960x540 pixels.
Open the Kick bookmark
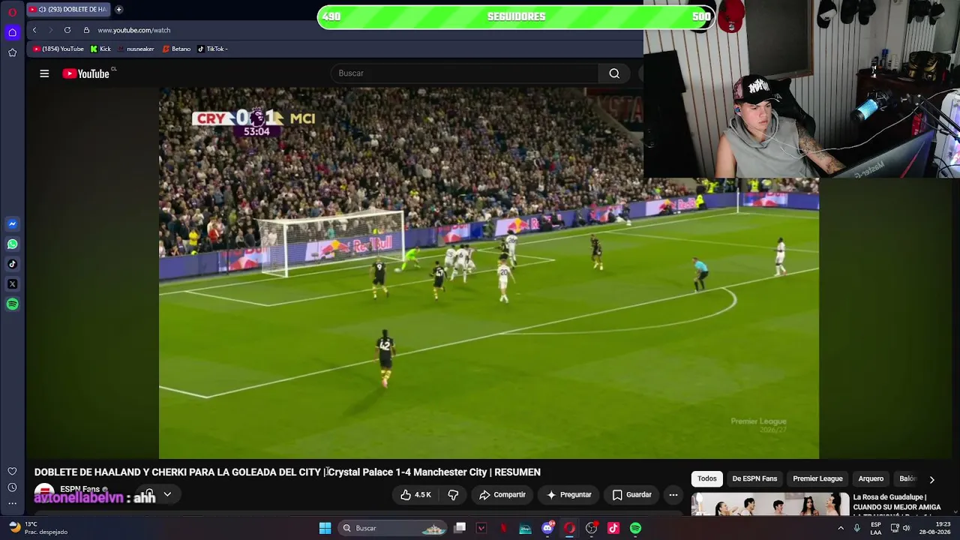click(100, 49)
